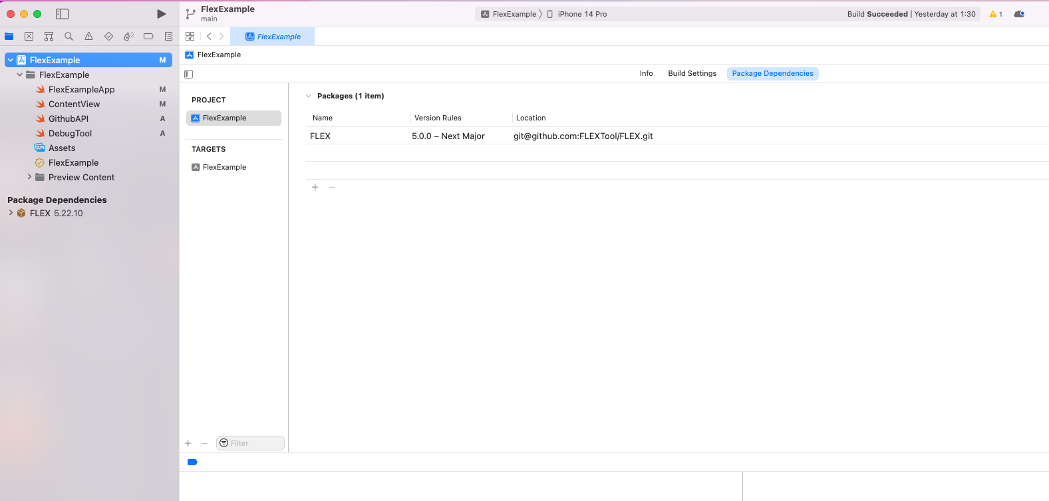Viewport: 1049px width, 501px height.
Task: Click the warning count indicator
Action: 996,14
